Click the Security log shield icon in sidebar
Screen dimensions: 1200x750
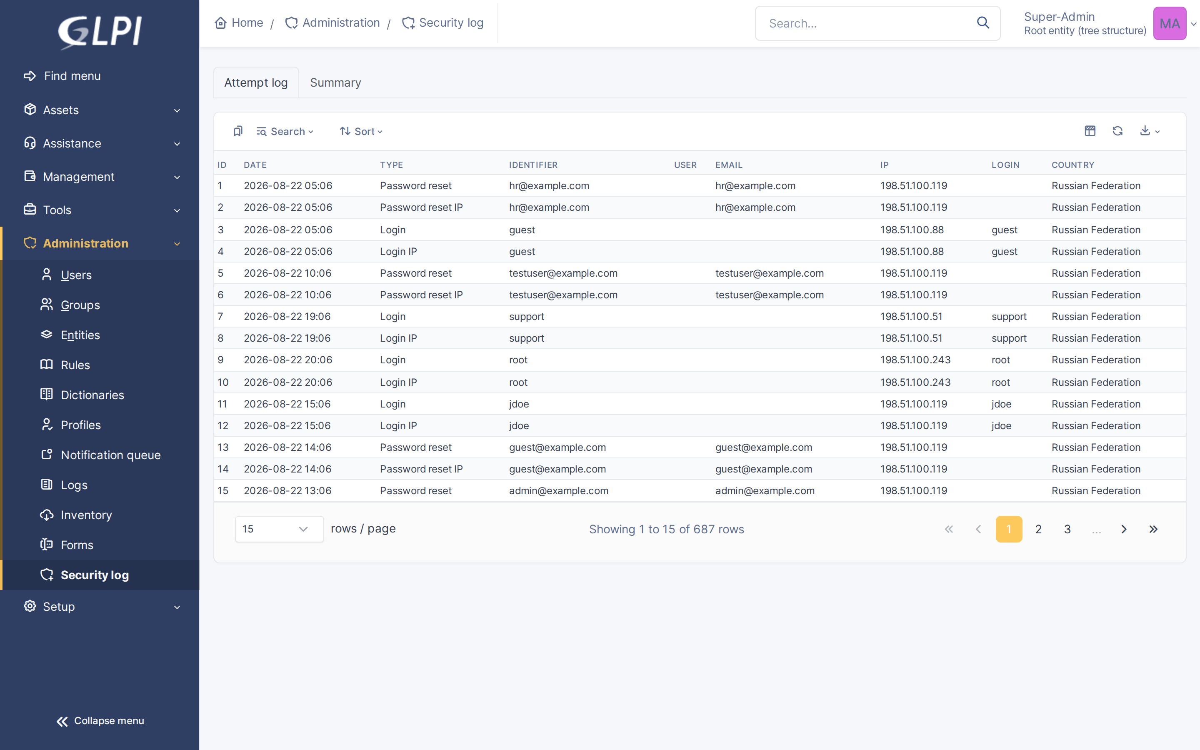tap(47, 575)
